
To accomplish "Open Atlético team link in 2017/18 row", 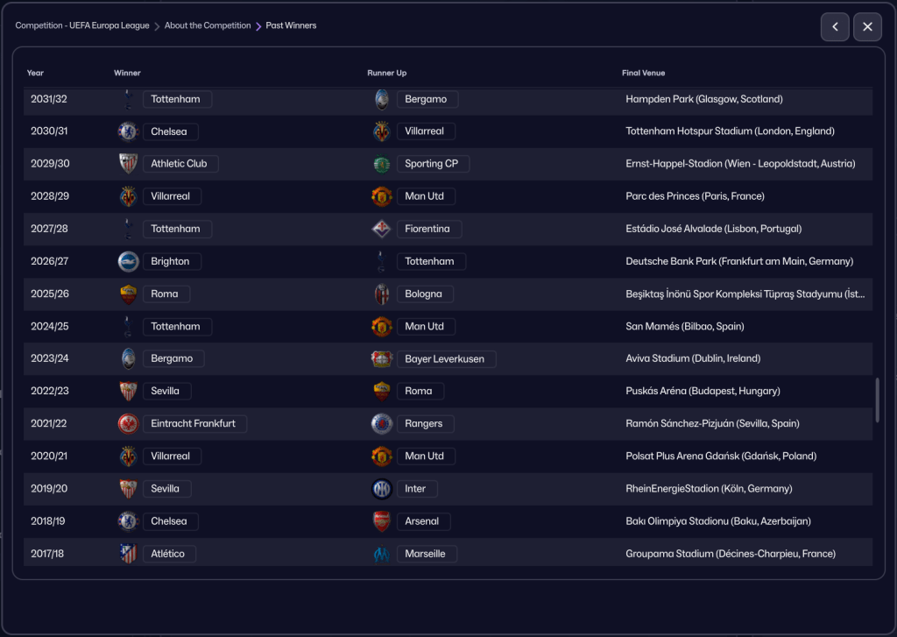I will click(169, 554).
